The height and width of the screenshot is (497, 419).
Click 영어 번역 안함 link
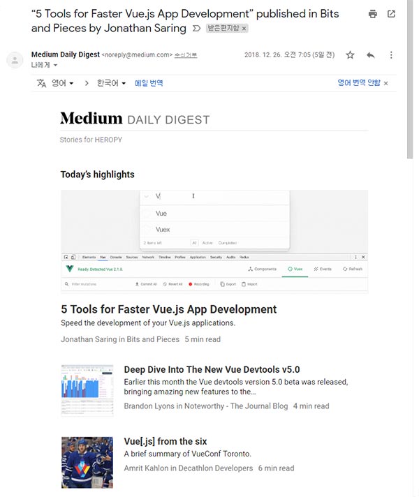(359, 83)
